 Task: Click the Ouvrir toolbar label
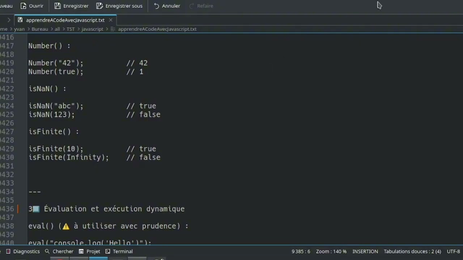(36, 6)
